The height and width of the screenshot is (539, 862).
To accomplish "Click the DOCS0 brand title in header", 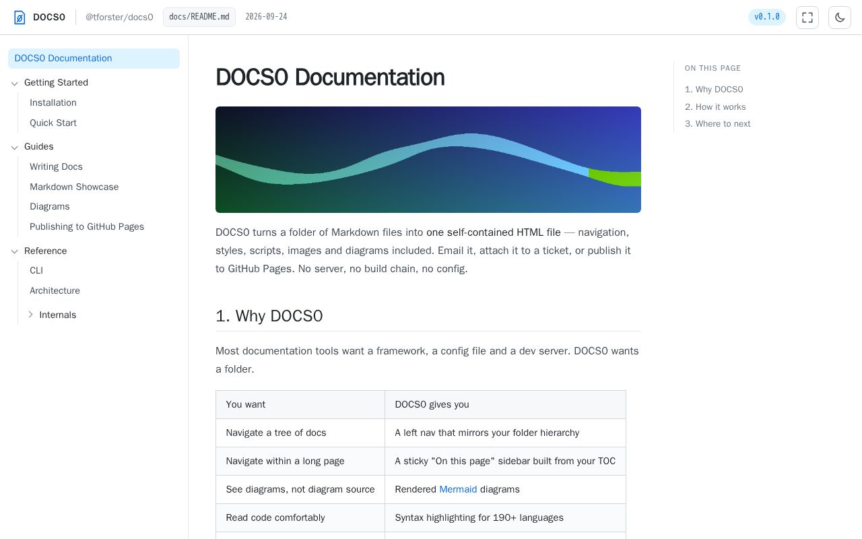I will pyautogui.click(x=49, y=18).
